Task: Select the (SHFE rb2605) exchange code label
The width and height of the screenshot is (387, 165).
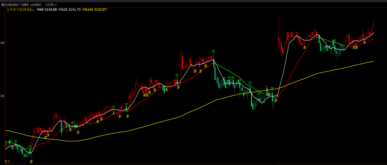Action: click(x=32, y=5)
